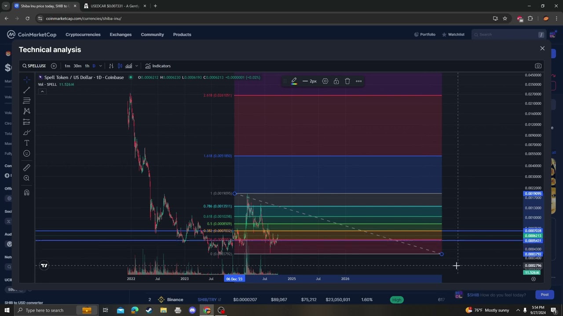
Task: Open chart time axis settings gear
Action: pos(534,279)
